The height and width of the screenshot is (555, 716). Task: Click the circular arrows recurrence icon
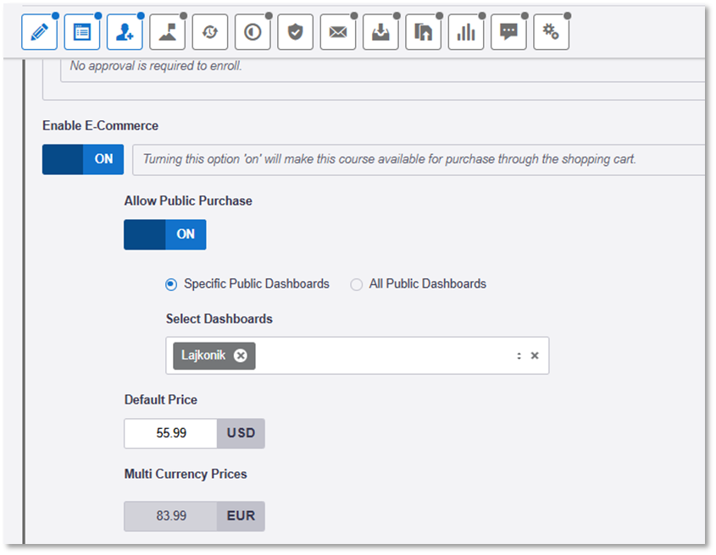pos(209,32)
